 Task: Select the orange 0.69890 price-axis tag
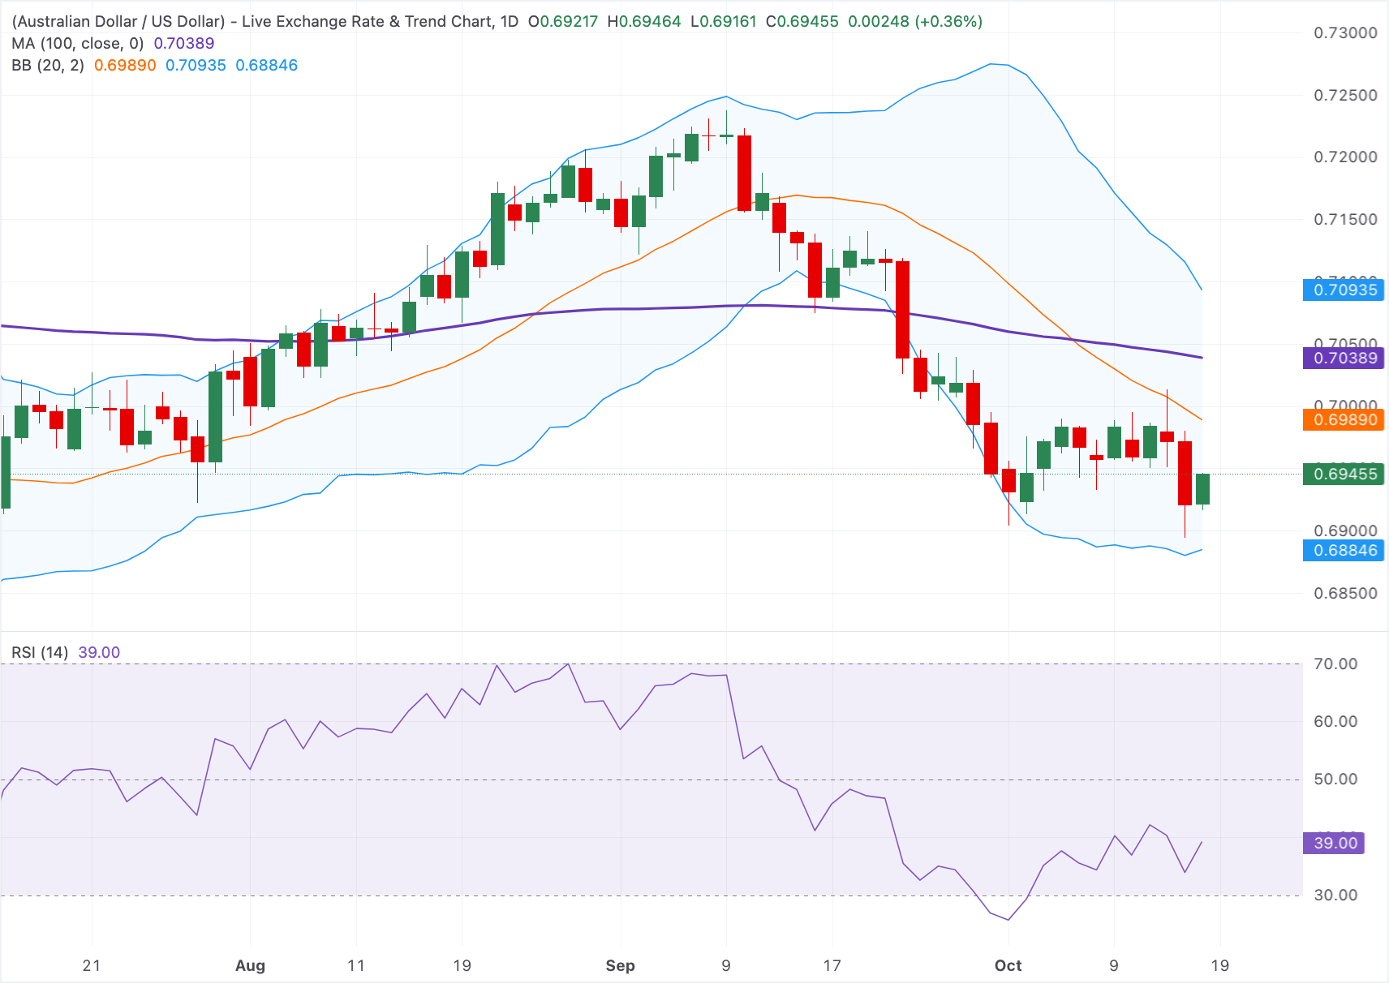click(x=1344, y=419)
